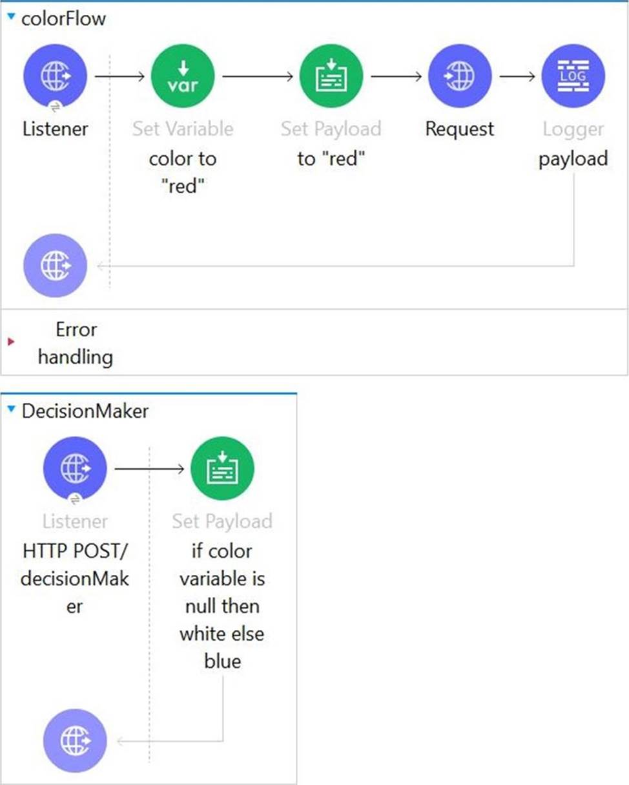Click the "payload" text under Logger

click(573, 159)
